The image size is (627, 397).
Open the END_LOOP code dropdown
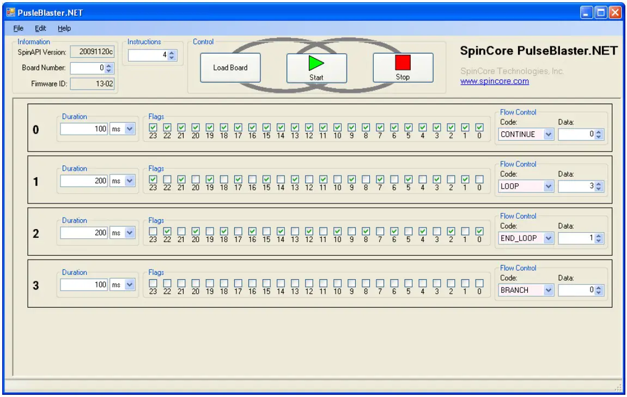pyautogui.click(x=548, y=238)
